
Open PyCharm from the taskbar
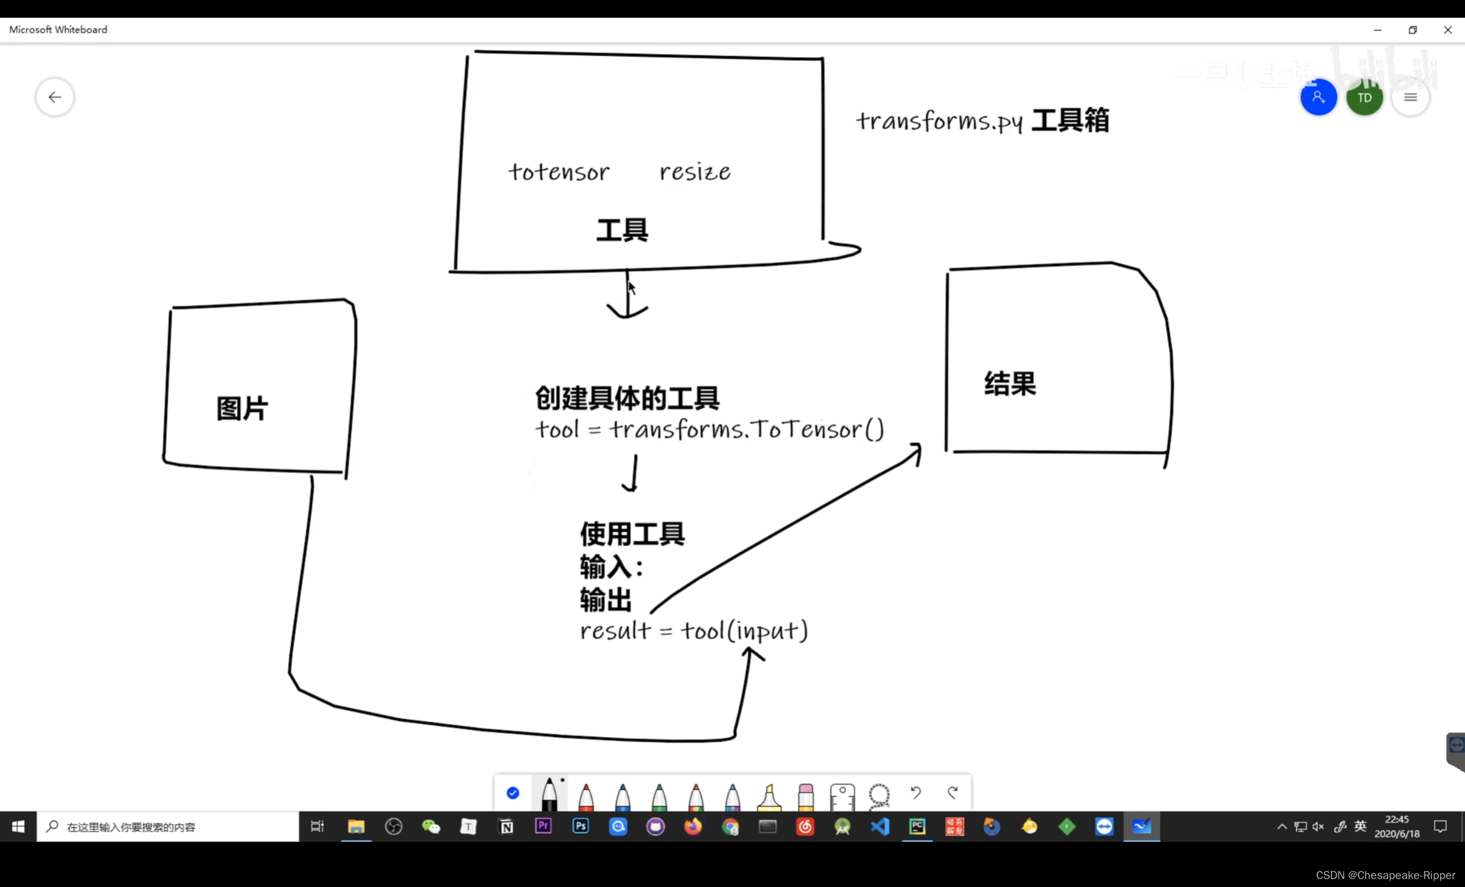[917, 826]
